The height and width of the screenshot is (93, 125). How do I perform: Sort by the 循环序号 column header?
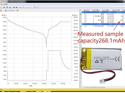click(x=86, y=10)
